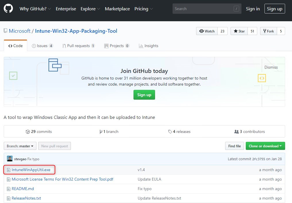Open IntuneWinAppUtil.exe file
Image resolution: width=292 pixels, height=203 pixels.
click(31, 170)
